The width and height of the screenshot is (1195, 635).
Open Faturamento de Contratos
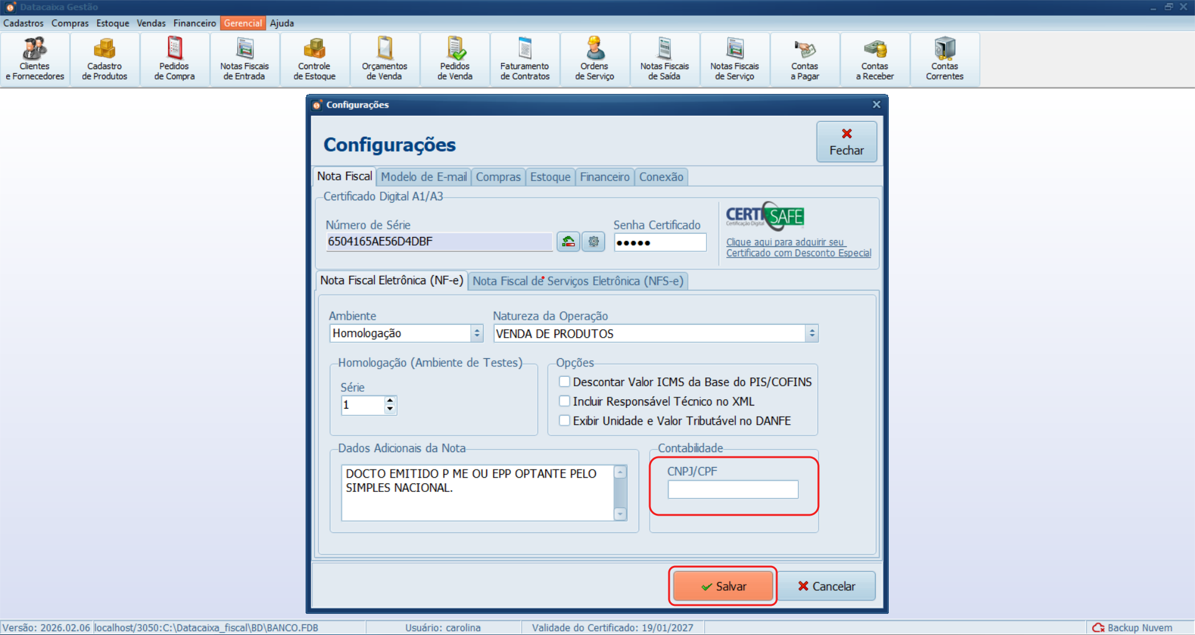tap(525, 60)
